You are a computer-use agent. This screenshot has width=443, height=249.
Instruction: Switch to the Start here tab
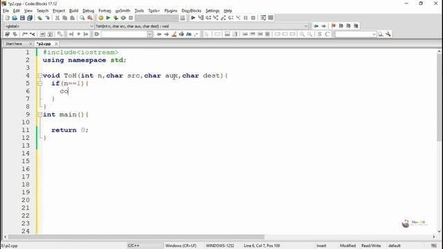click(14, 44)
